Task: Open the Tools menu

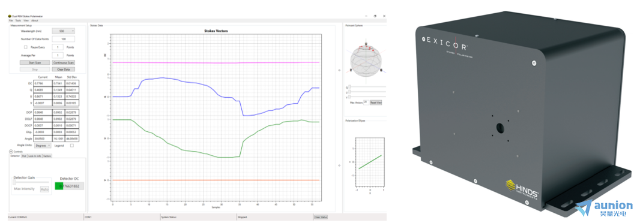Action: click(x=18, y=20)
